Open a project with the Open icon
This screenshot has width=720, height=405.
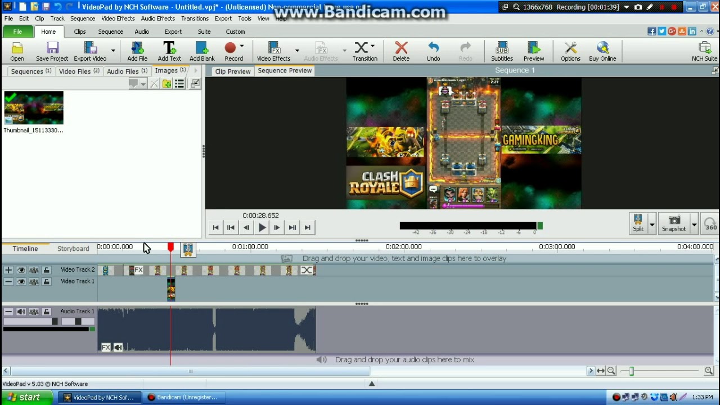(x=17, y=51)
